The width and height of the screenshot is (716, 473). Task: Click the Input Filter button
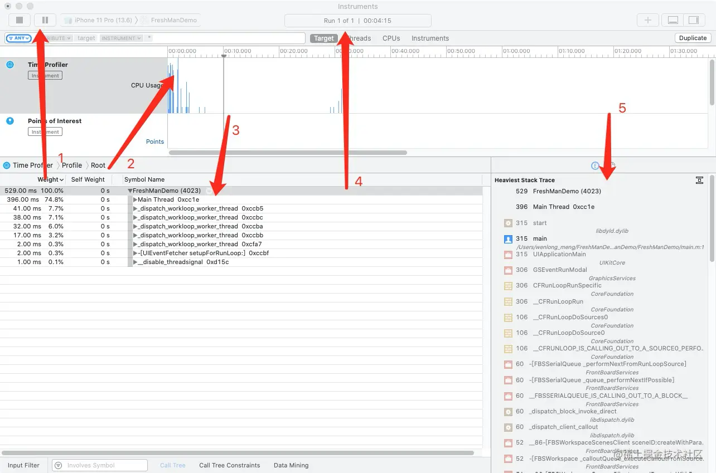click(23, 465)
